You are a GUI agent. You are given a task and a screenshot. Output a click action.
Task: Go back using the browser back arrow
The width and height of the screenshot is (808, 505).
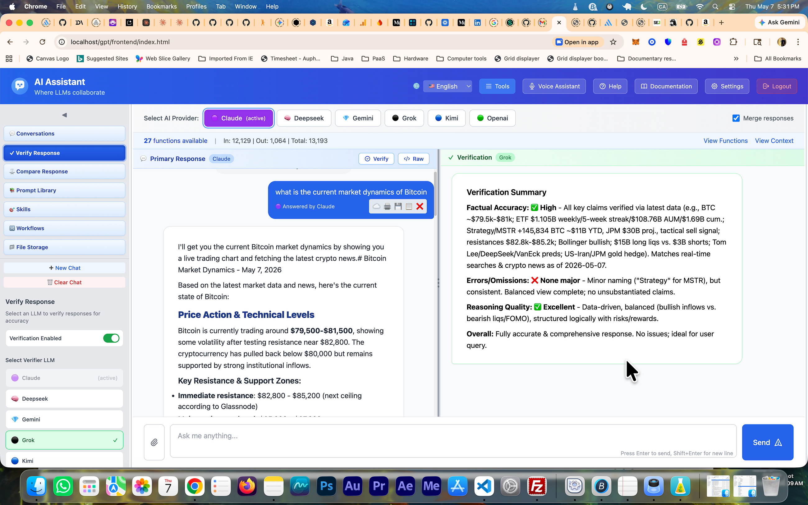[x=10, y=42]
